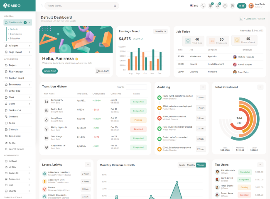Click the Dashboard breadcrumb link
Image resolution: width=270 pixels, height=199 pixels.
pos(250,19)
